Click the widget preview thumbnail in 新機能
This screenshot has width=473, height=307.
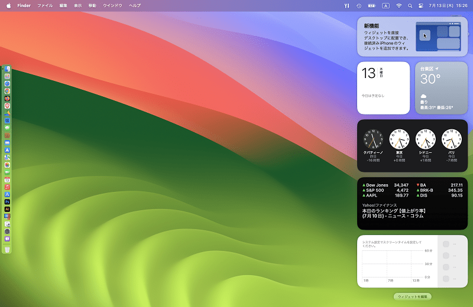pyautogui.click(x=438, y=37)
